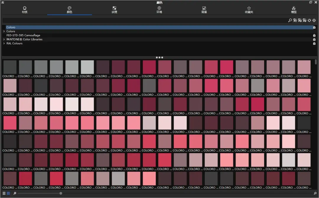Click the lock icon on RAL Colours row
This screenshot has height=198, width=319.
pos(314,43)
